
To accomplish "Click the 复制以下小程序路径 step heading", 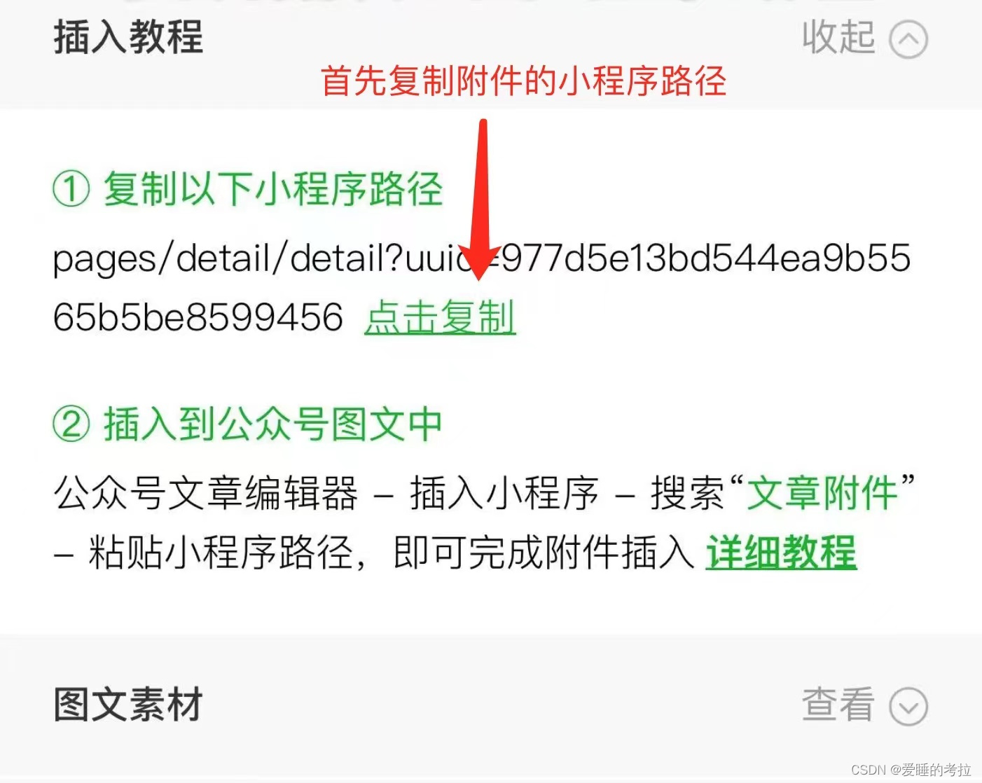I will [273, 189].
